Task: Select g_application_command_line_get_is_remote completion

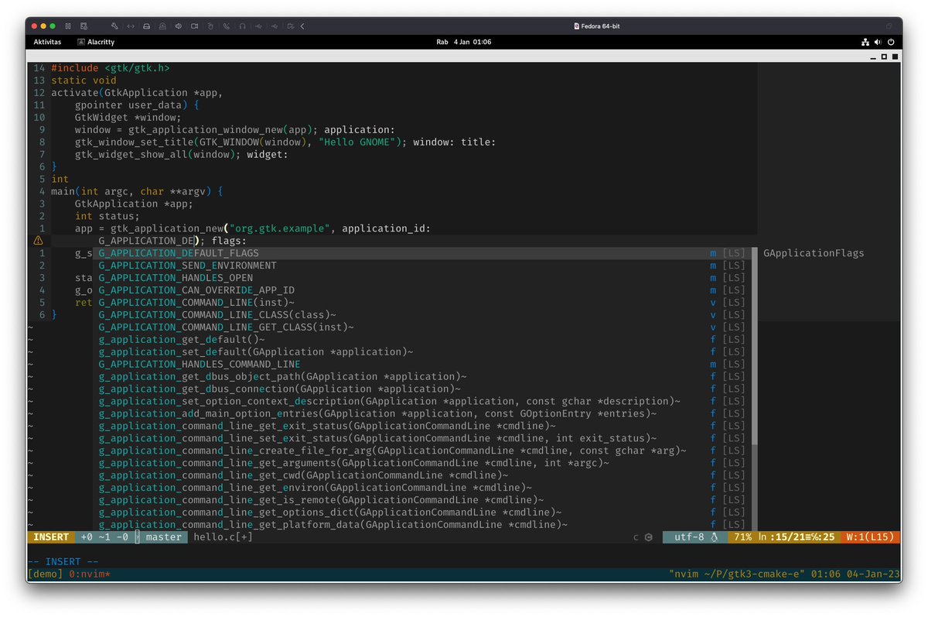Action: [x=422, y=500]
